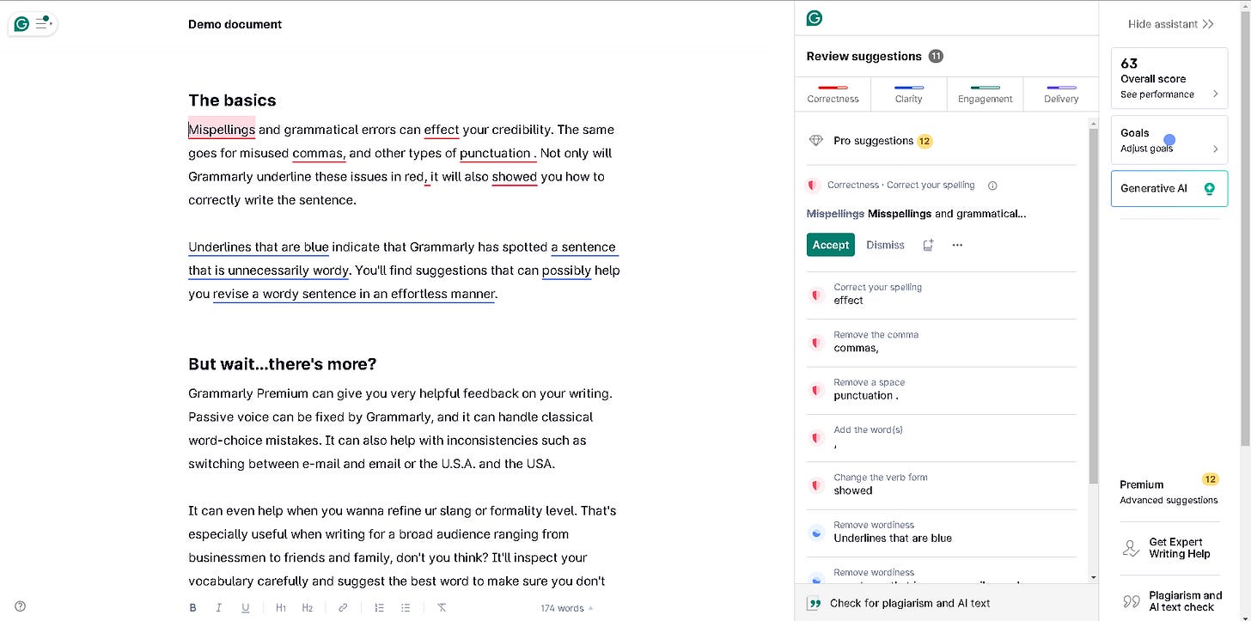Click the Demo document title field
This screenshot has height=621, width=1251.
pyautogui.click(x=235, y=24)
